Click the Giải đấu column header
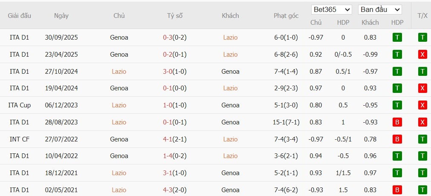This screenshot has width=431, height=196. [x=19, y=16]
